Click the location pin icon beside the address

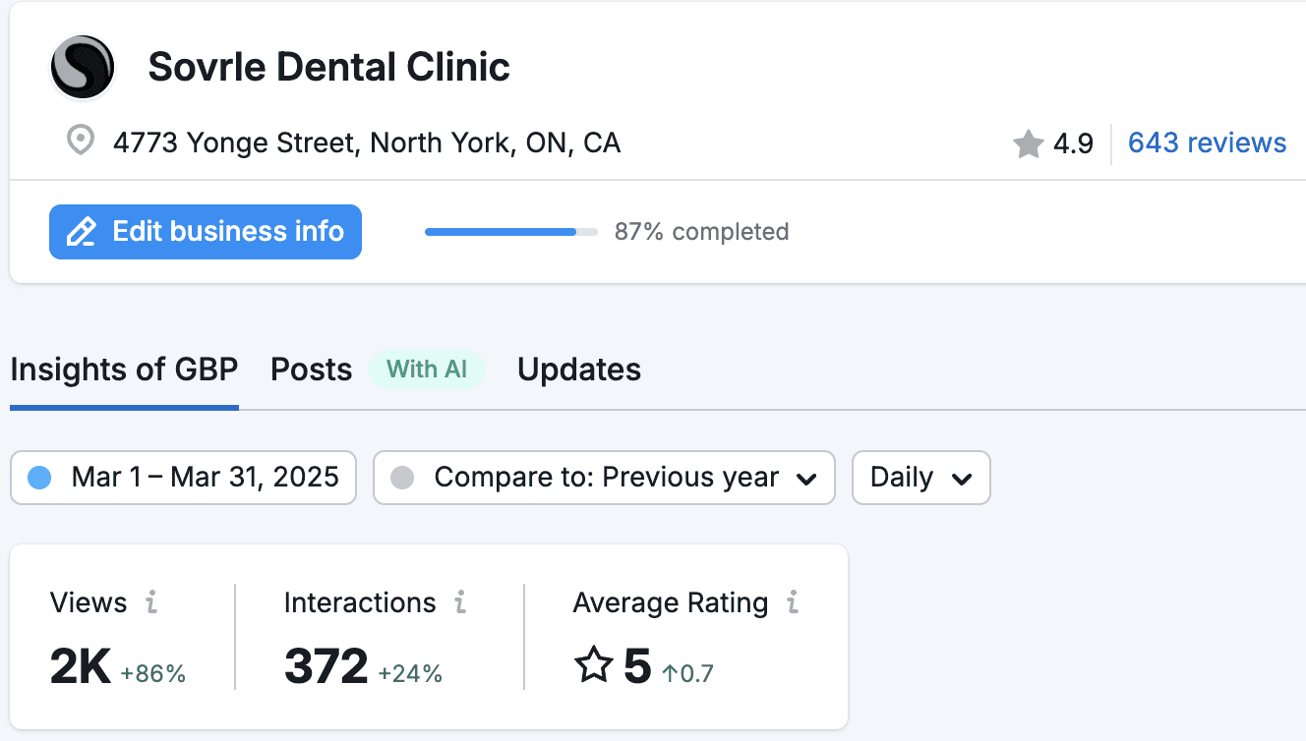click(x=80, y=142)
